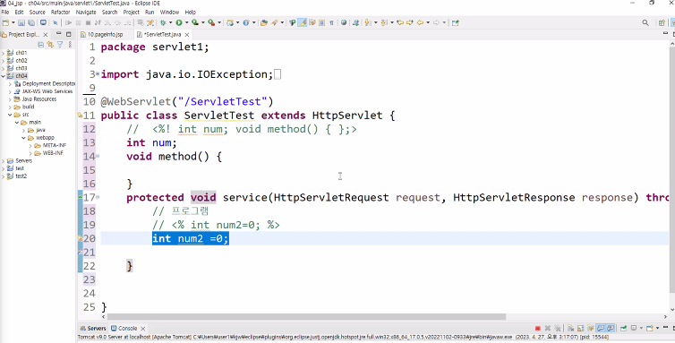Click the Save icon in main toolbar
Image resolution: width=675 pixels, height=343 pixels.
coord(21,23)
